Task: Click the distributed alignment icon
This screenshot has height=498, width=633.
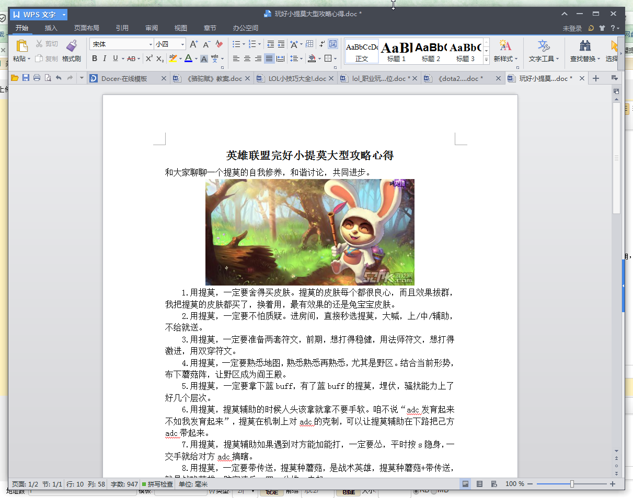Action: pyautogui.click(x=281, y=58)
